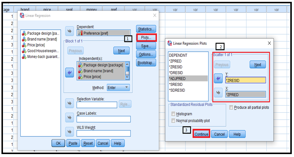Open the Plots... button in Linear Regression

(x=146, y=37)
